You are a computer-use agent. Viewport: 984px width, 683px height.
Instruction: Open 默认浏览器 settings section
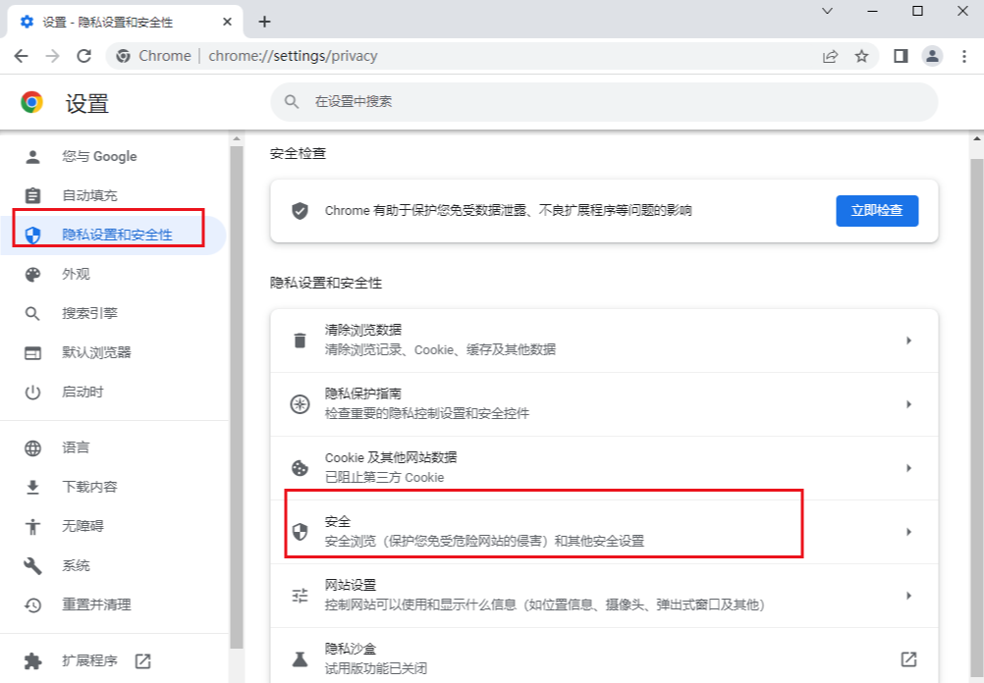114,352
